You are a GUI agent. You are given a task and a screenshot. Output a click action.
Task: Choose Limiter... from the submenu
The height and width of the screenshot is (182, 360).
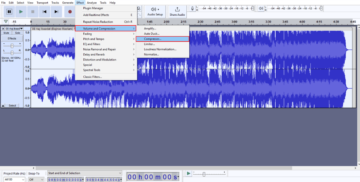coord(163,44)
